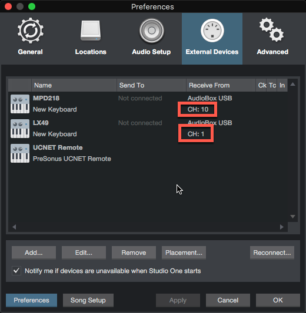Click the Tc column header
The width and height of the screenshot is (306, 313).
[x=272, y=85]
